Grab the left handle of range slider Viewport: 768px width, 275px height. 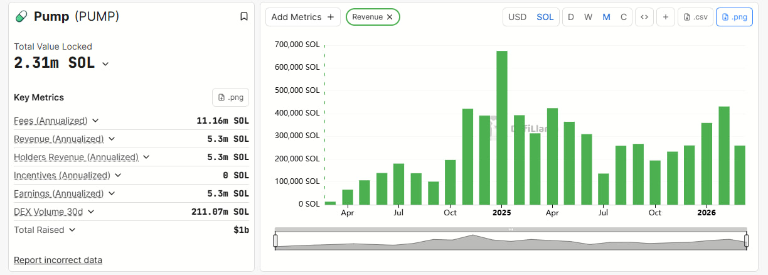275,240
